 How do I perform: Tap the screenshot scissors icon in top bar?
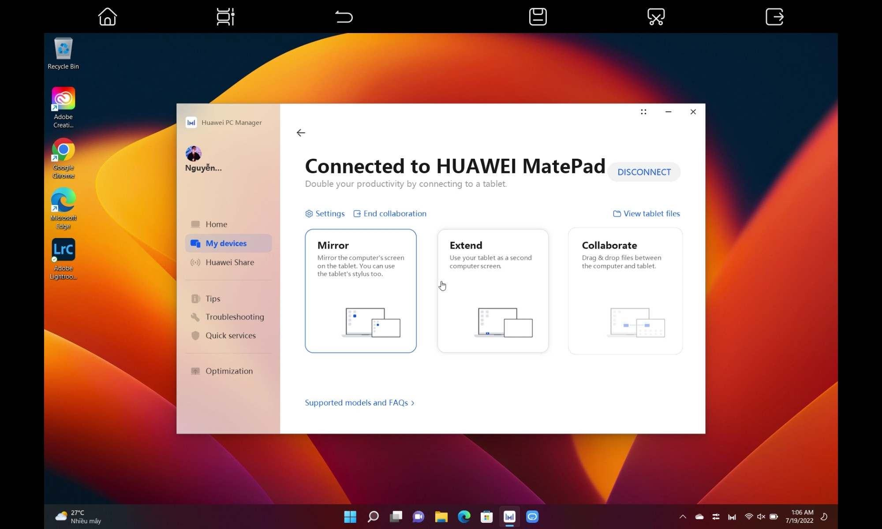(656, 17)
